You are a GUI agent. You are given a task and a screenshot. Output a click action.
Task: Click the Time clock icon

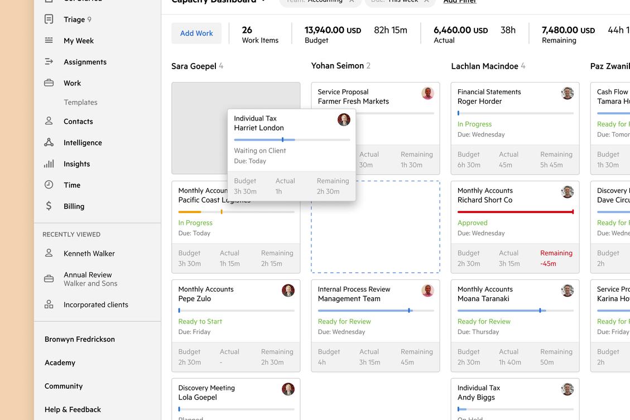[x=49, y=185]
